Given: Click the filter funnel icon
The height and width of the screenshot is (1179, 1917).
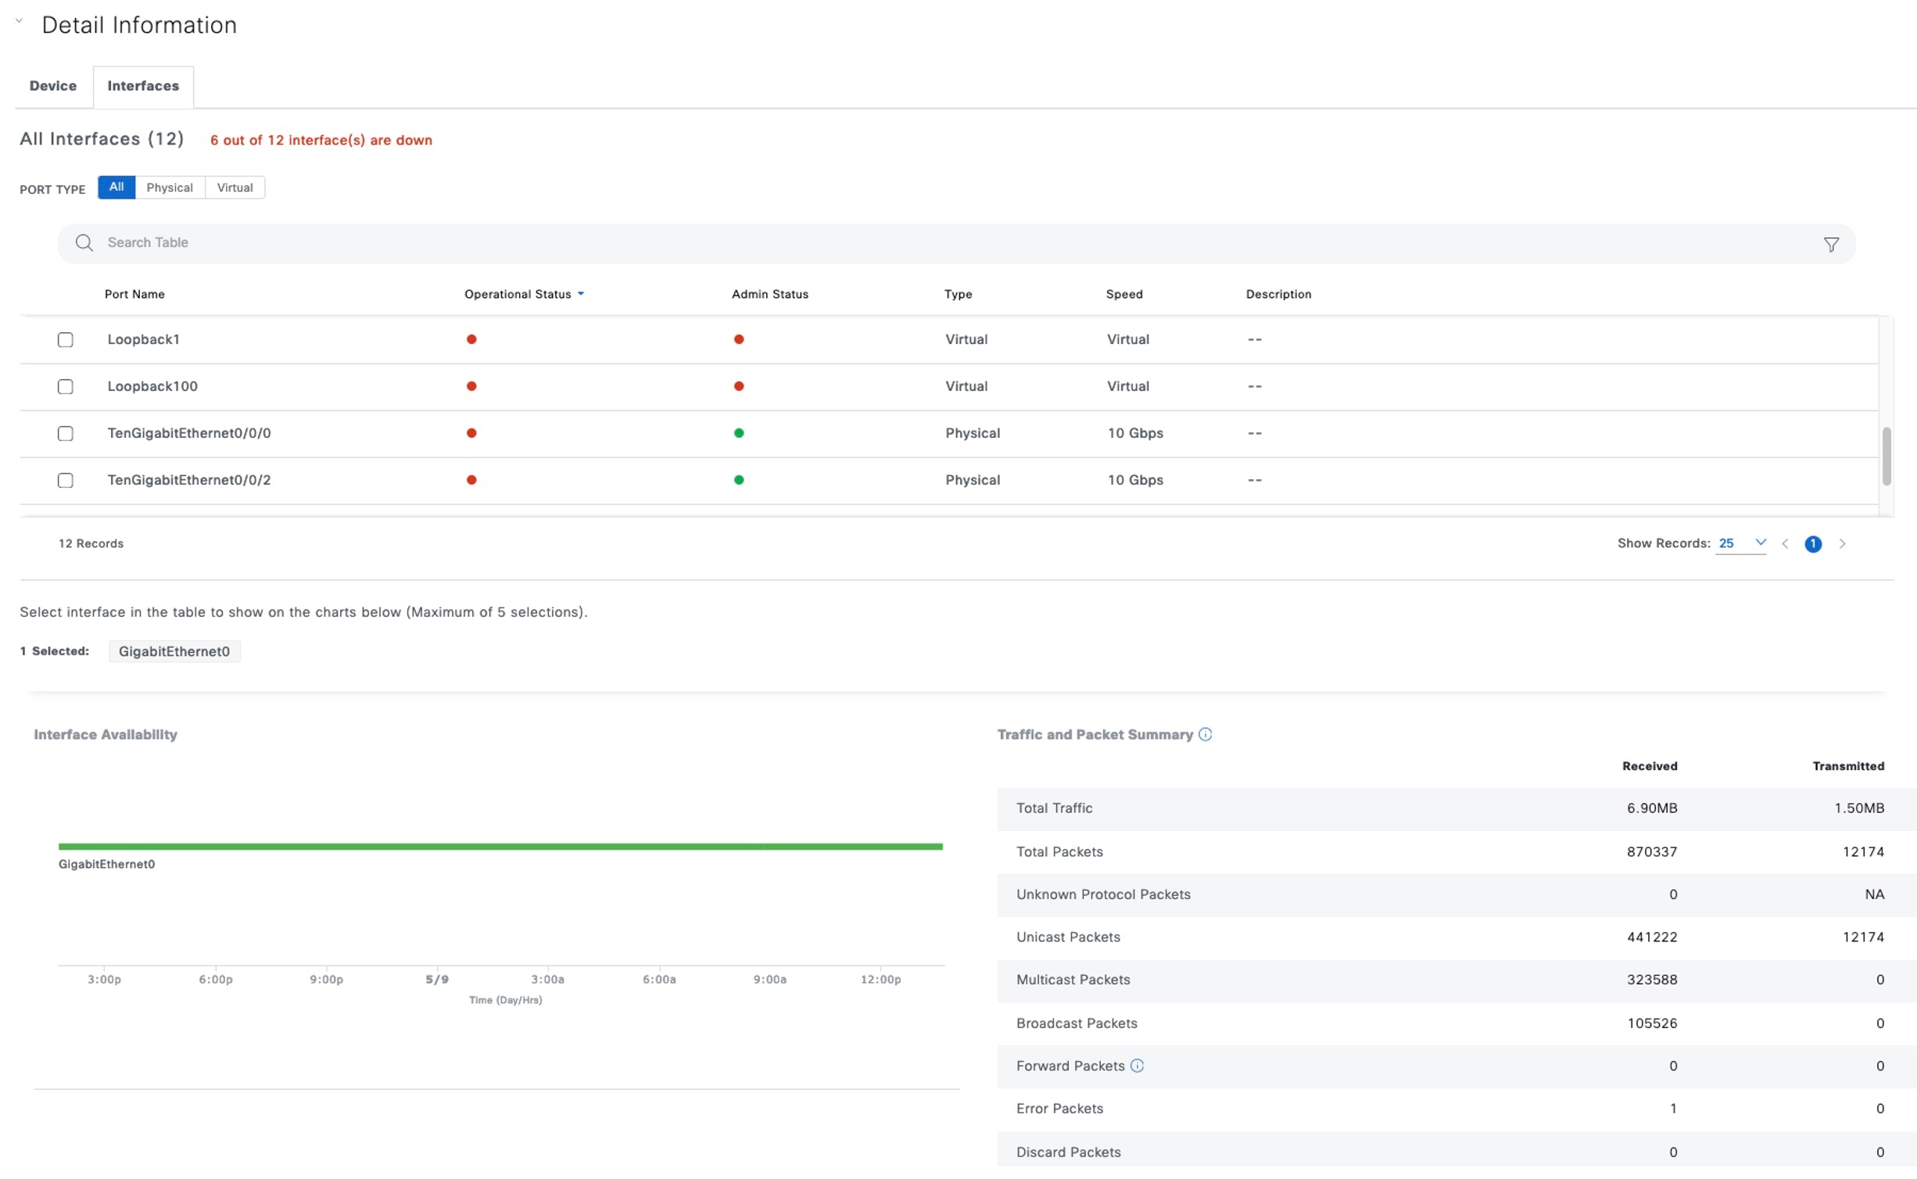Looking at the screenshot, I should click(x=1830, y=245).
